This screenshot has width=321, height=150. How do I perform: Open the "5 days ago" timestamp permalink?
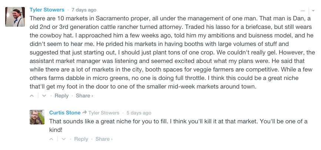click(x=139, y=113)
